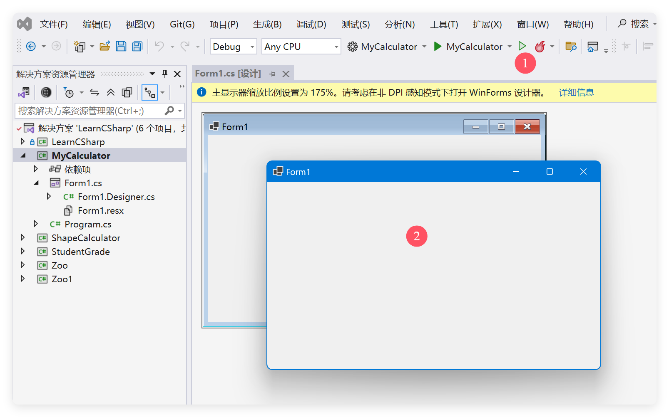Open the 扩展(X) menu
Screen dimensions: 669x417
(x=487, y=24)
